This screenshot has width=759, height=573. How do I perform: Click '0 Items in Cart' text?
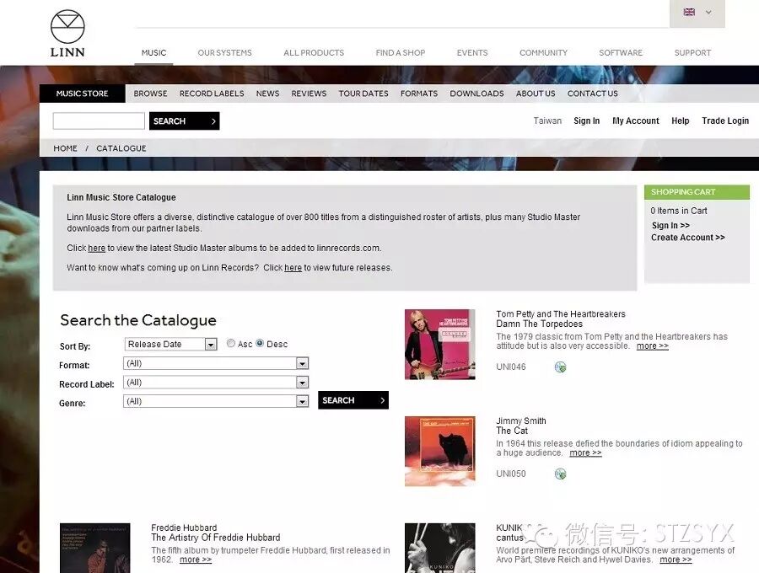coord(679,211)
